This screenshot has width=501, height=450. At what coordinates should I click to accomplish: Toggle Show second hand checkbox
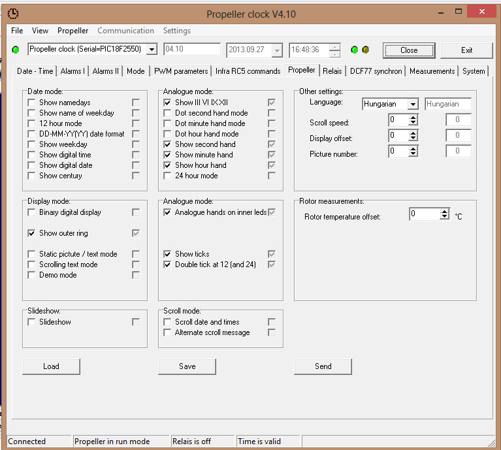pos(167,144)
